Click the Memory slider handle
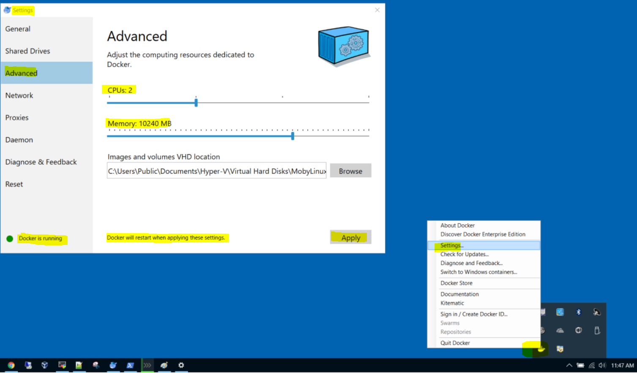637x373 pixels. click(293, 136)
